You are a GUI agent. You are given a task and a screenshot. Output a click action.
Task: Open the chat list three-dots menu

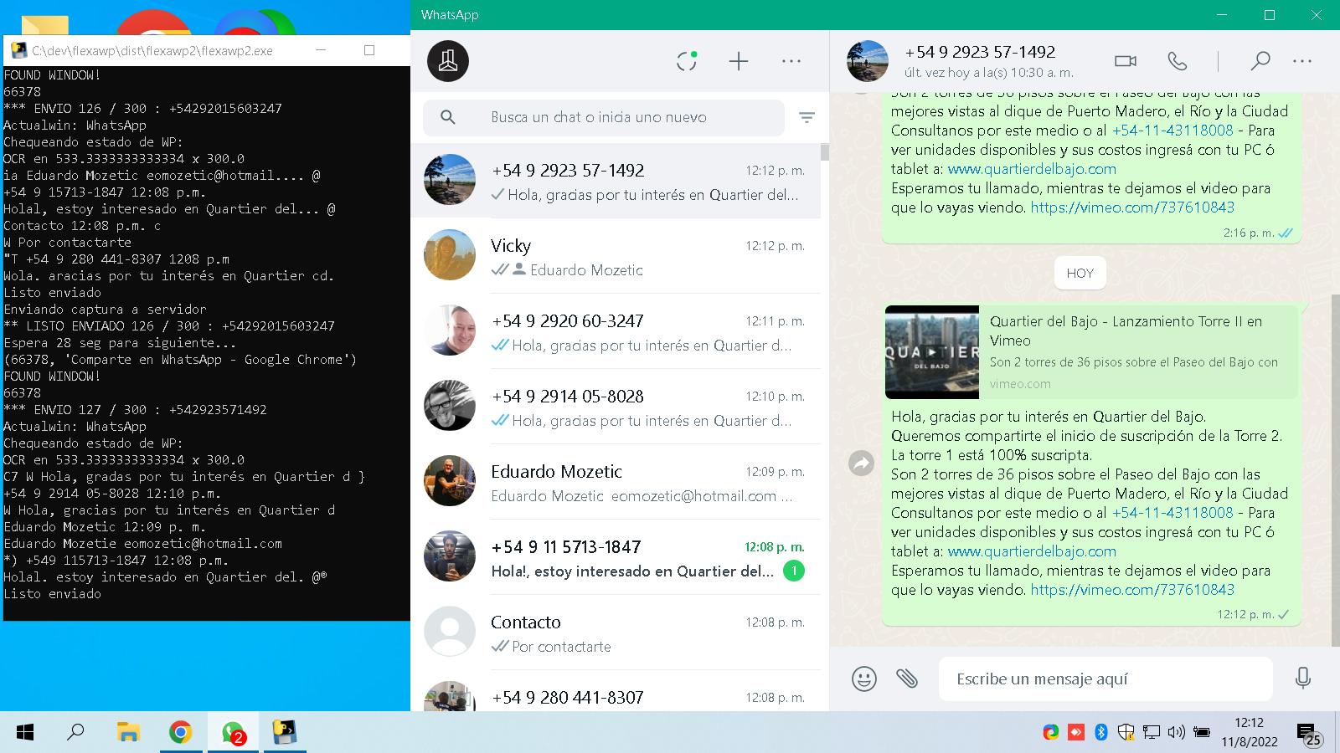click(791, 61)
